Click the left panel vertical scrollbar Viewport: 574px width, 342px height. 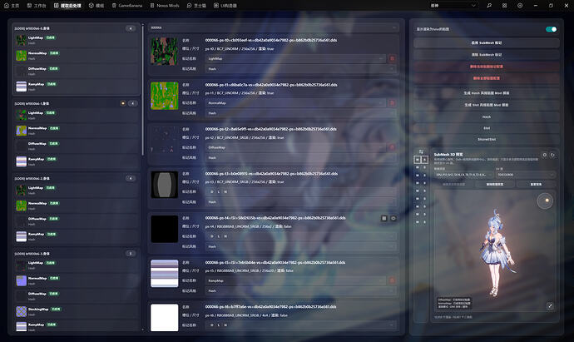pos(143,90)
